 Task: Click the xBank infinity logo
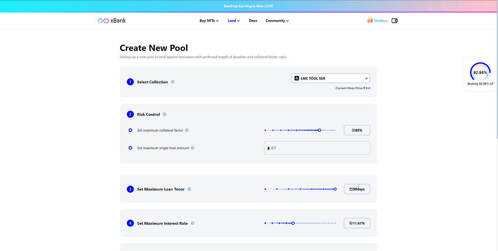click(103, 21)
